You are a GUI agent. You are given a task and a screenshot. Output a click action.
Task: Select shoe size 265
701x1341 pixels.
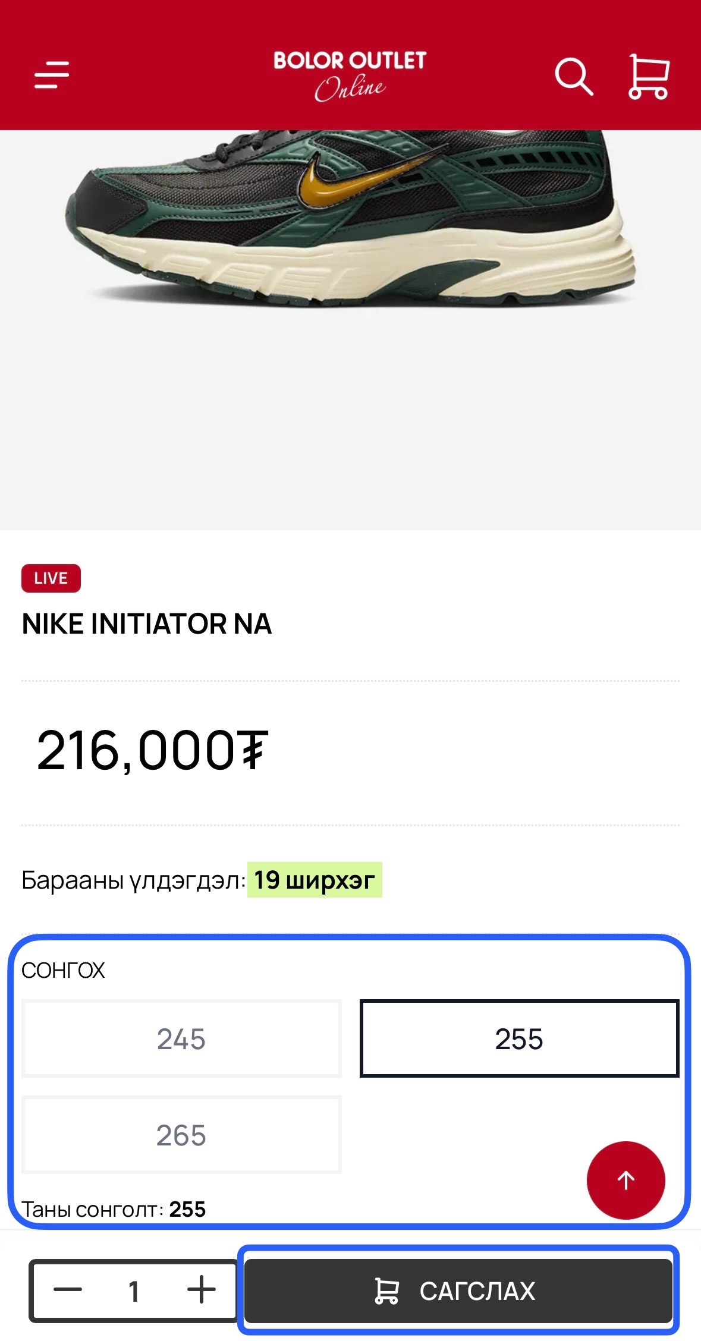(x=181, y=1135)
